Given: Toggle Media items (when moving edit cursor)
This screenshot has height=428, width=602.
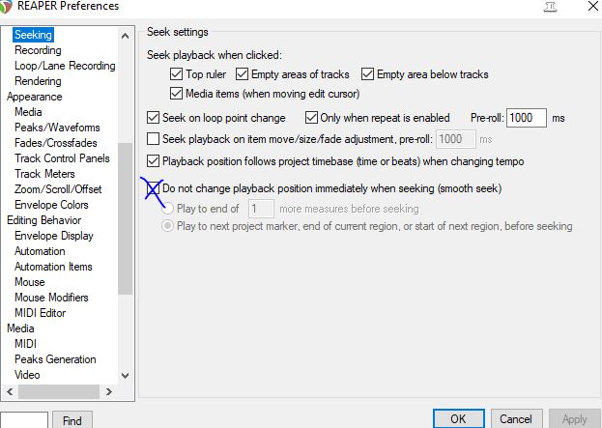Looking at the screenshot, I should click(176, 94).
